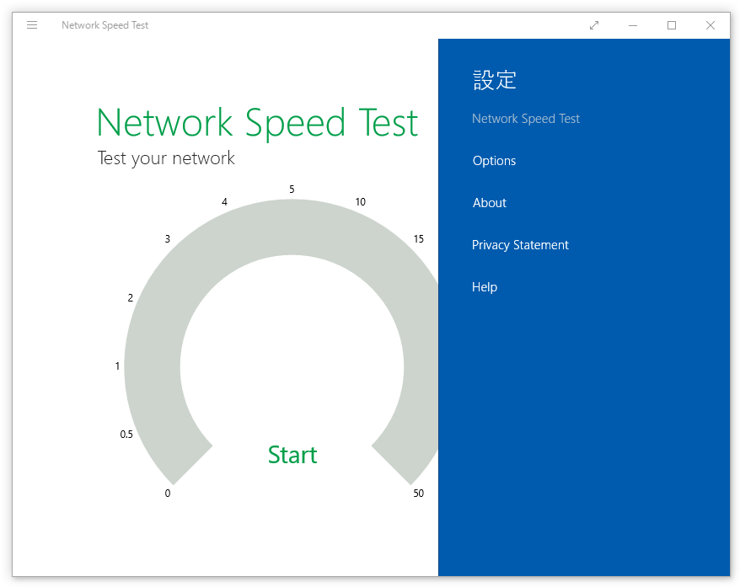Click the gauge label '0.5'
740x587 pixels.
click(x=126, y=435)
